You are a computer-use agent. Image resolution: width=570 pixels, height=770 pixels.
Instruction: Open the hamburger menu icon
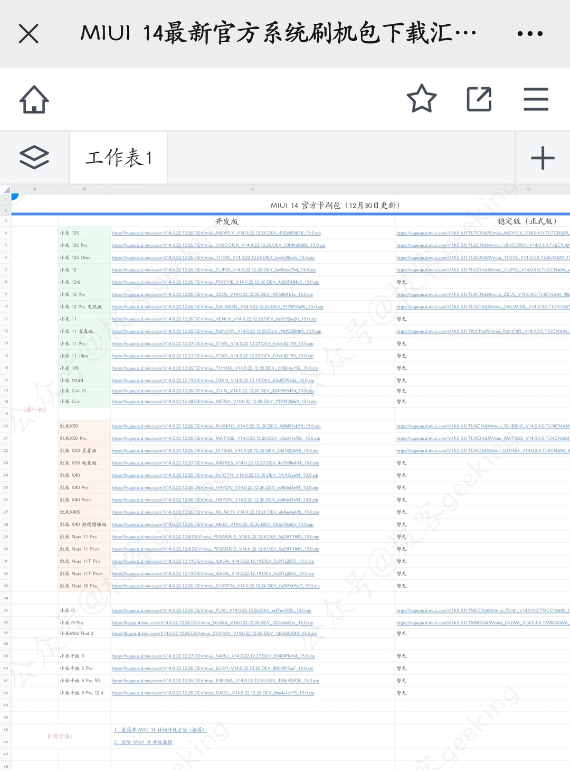pyautogui.click(x=536, y=99)
